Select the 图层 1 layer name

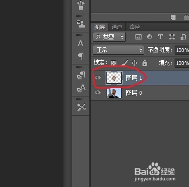[x=134, y=78]
